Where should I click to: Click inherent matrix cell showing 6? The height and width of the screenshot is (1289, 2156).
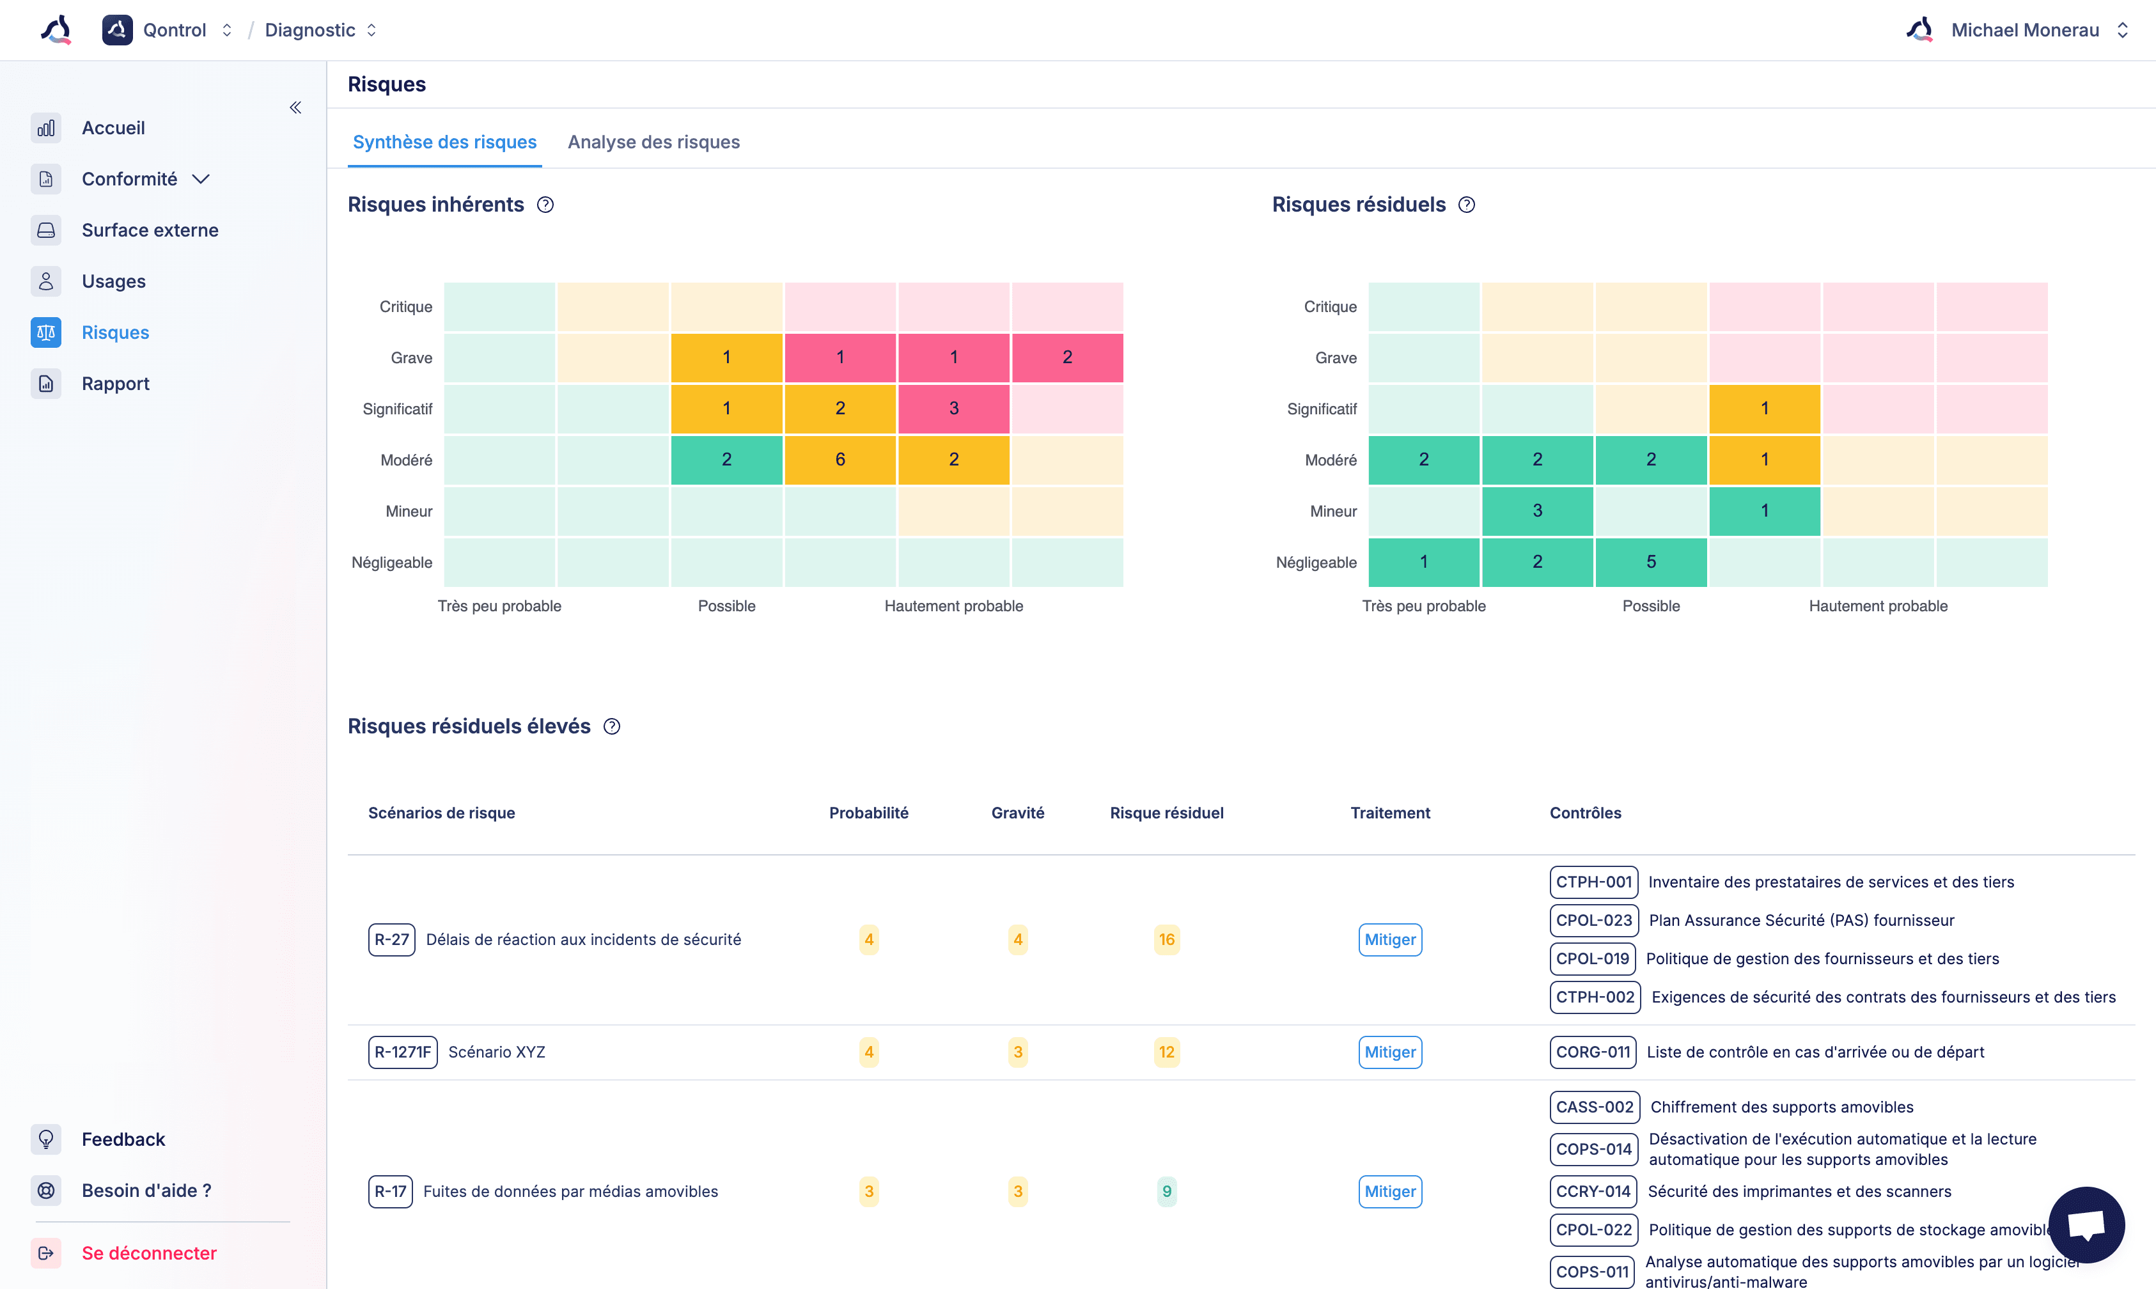tap(840, 460)
